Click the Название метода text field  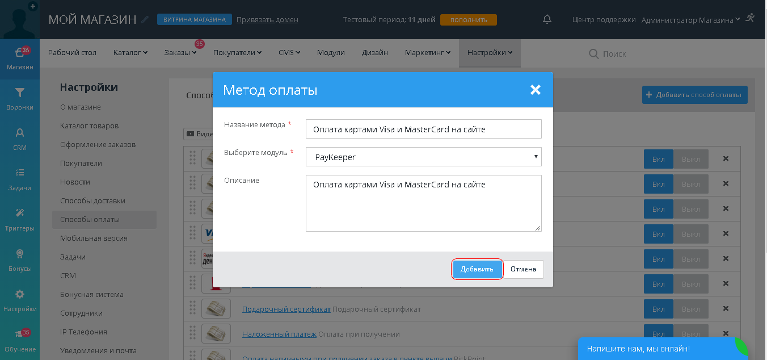tap(423, 129)
